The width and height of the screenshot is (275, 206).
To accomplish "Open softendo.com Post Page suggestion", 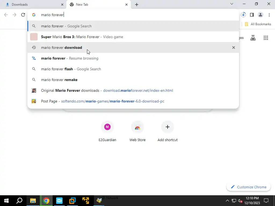I will coord(133,101).
